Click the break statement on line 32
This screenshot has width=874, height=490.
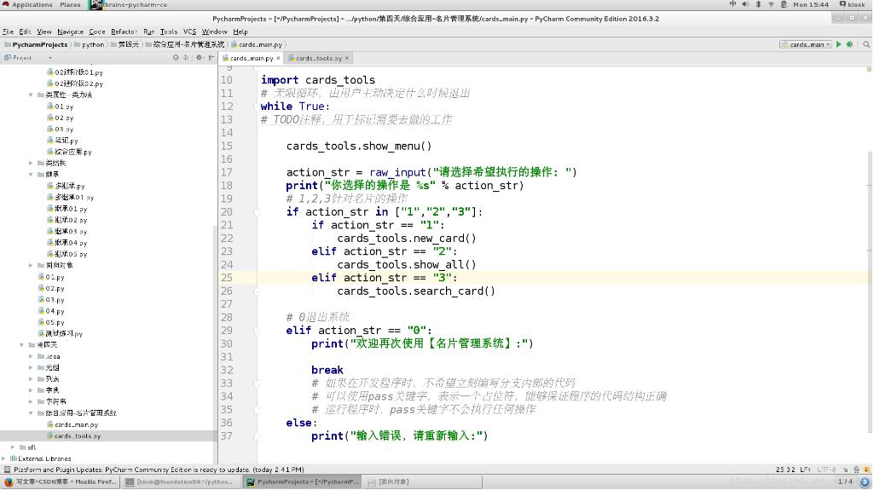point(327,371)
